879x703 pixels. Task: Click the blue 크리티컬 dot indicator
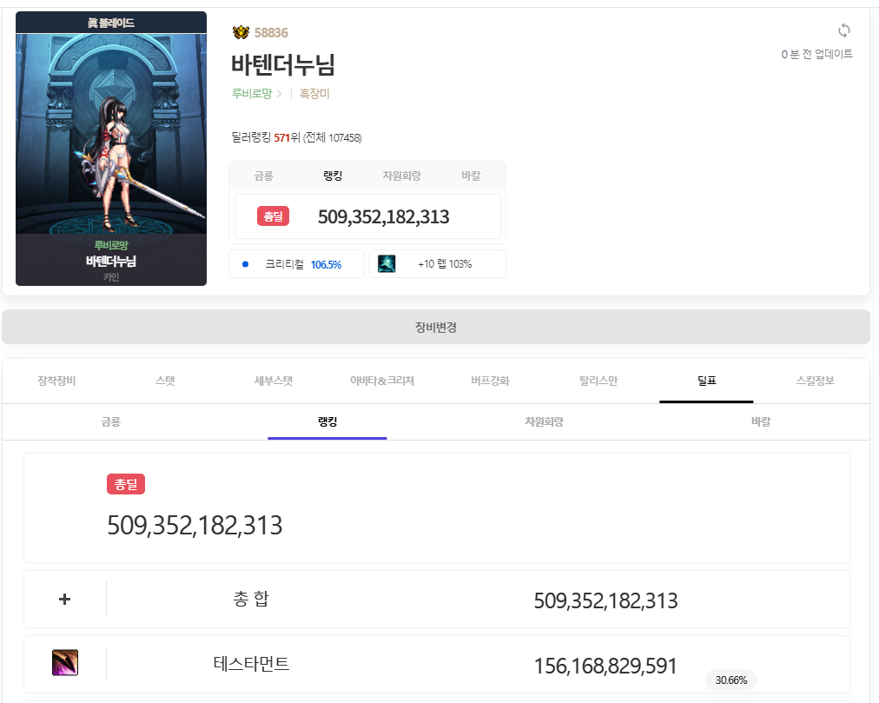point(246,264)
